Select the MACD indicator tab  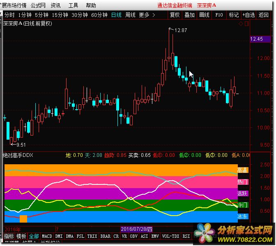(47, 237)
